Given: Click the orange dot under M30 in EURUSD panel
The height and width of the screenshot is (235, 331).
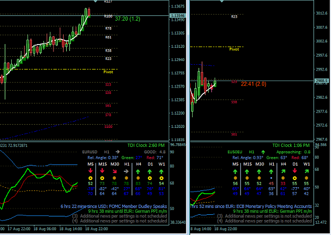Looking at the screenshot, I should 114,178.
